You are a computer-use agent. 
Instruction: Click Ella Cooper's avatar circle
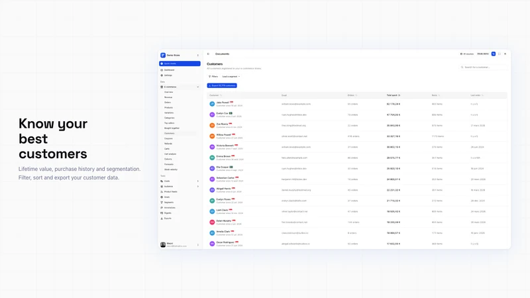click(x=212, y=168)
